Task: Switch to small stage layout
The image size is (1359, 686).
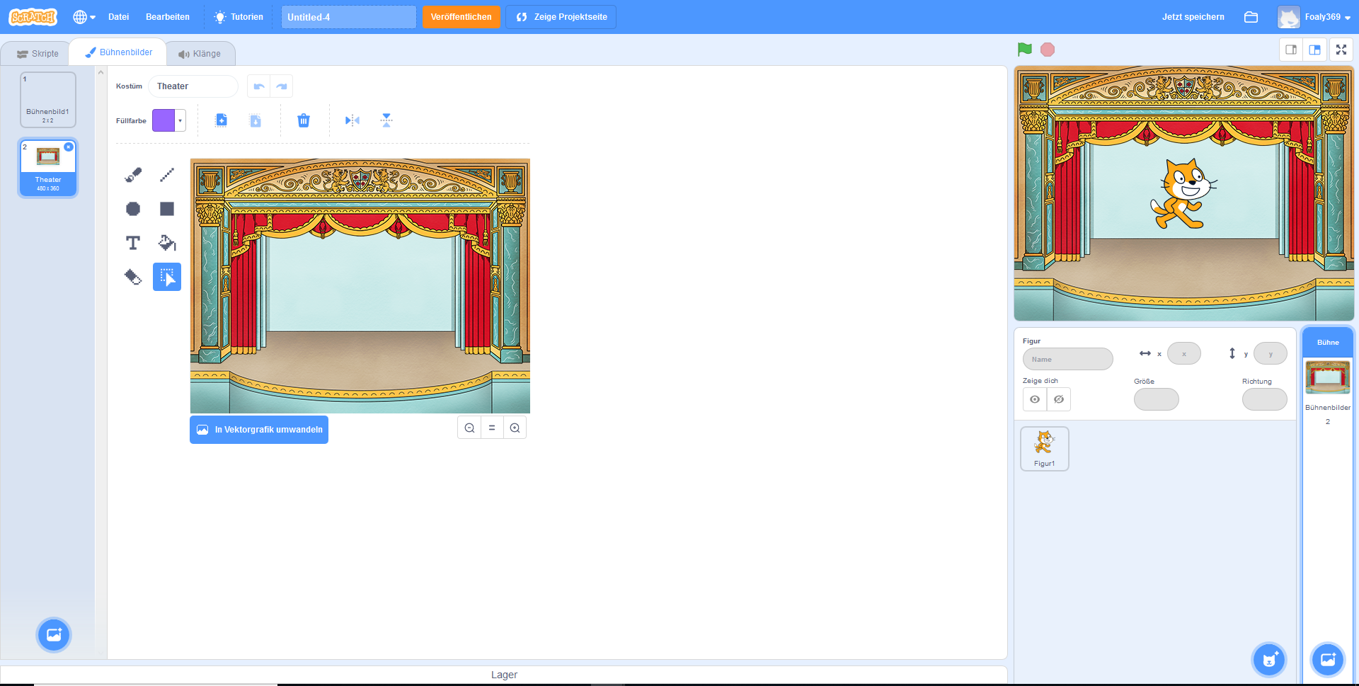Action: pyautogui.click(x=1291, y=50)
